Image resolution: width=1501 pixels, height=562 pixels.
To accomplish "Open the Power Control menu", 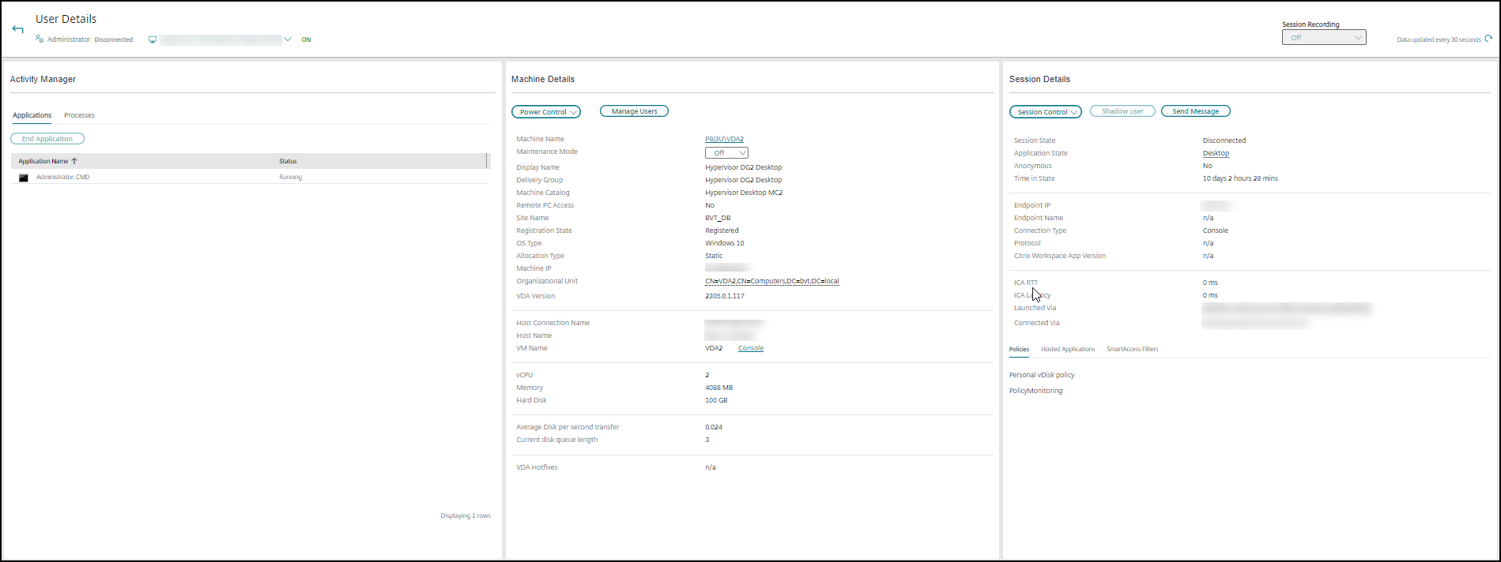I will coord(546,112).
